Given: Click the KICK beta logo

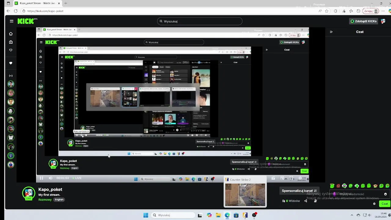Looking at the screenshot, I should click(27, 21).
